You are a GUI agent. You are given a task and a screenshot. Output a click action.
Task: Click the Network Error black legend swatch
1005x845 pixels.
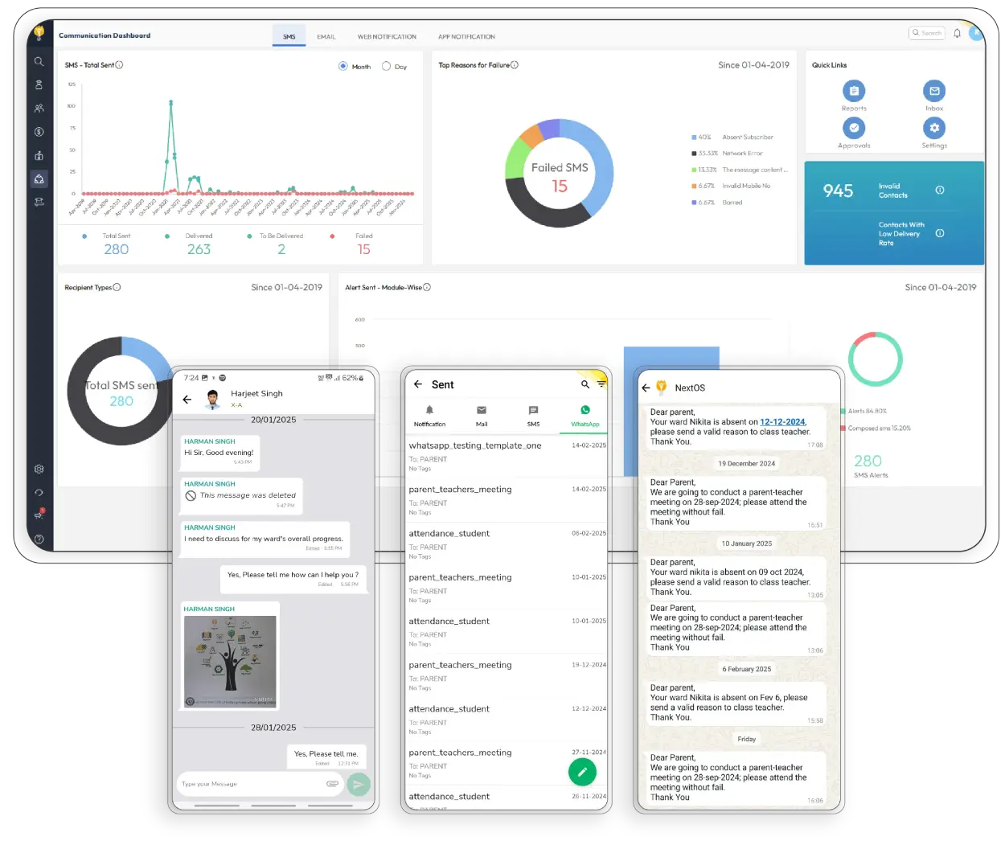click(x=694, y=154)
